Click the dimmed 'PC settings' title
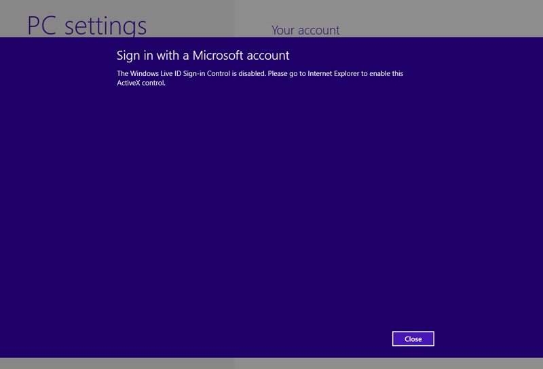The width and height of the screenshot is (543, 369). (87, 26)
